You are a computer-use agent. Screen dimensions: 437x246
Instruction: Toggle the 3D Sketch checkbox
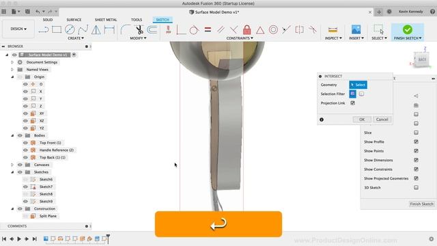click(416, 187)
